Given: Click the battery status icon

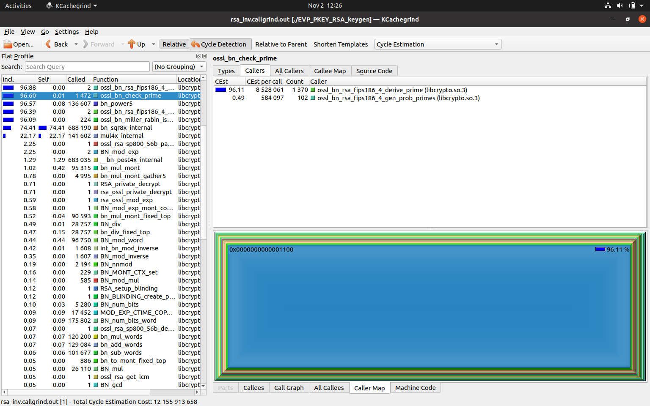Looking at the screenshot, I should click(632, 5).
